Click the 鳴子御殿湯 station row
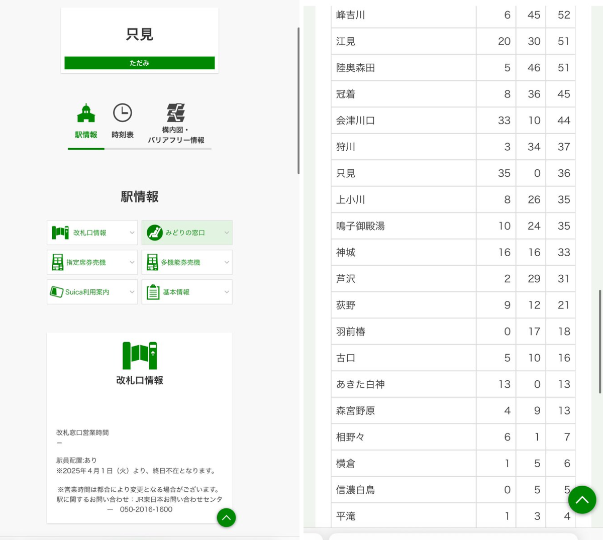This screenshot has width=603, height=540. (x=453, y=226)
